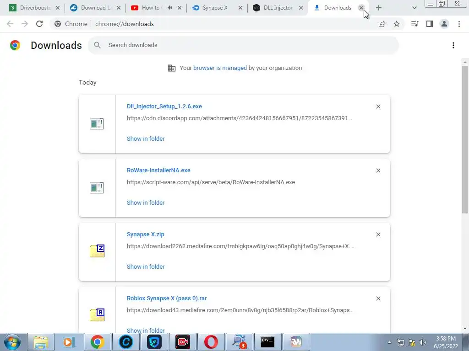Click the script-ware.com source URL text

[211, 182]
